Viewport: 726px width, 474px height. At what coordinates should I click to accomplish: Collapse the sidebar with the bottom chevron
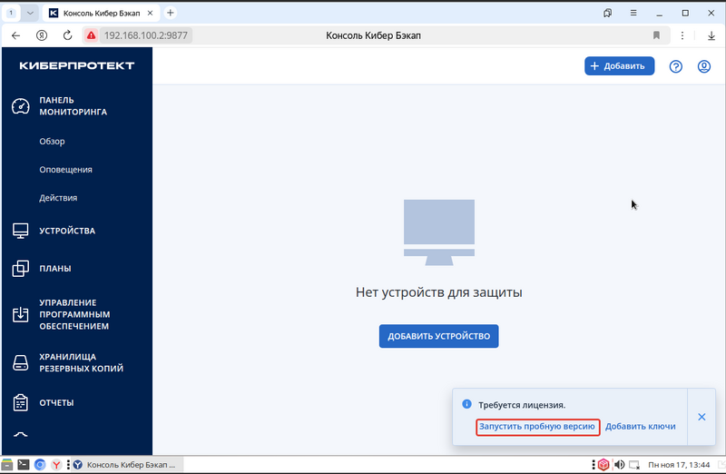click(20, 435)
